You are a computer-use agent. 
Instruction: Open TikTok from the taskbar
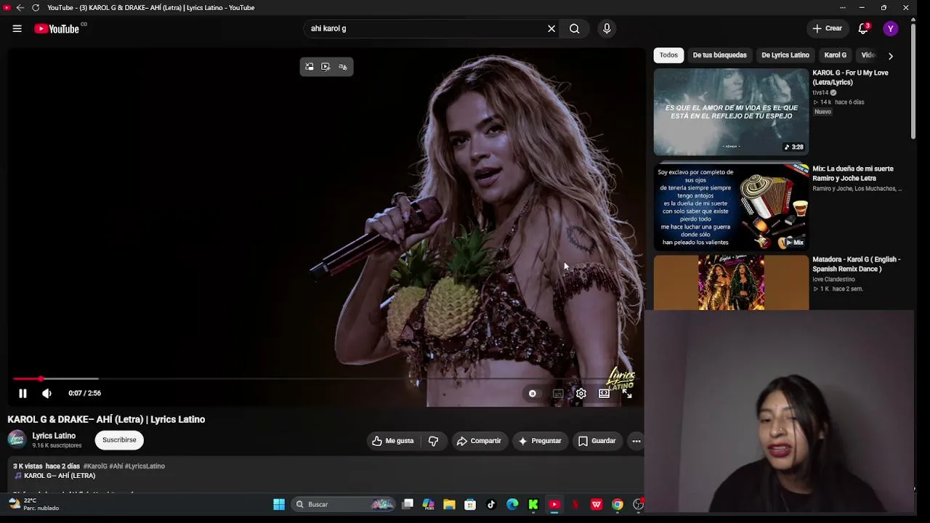[491, 505]
